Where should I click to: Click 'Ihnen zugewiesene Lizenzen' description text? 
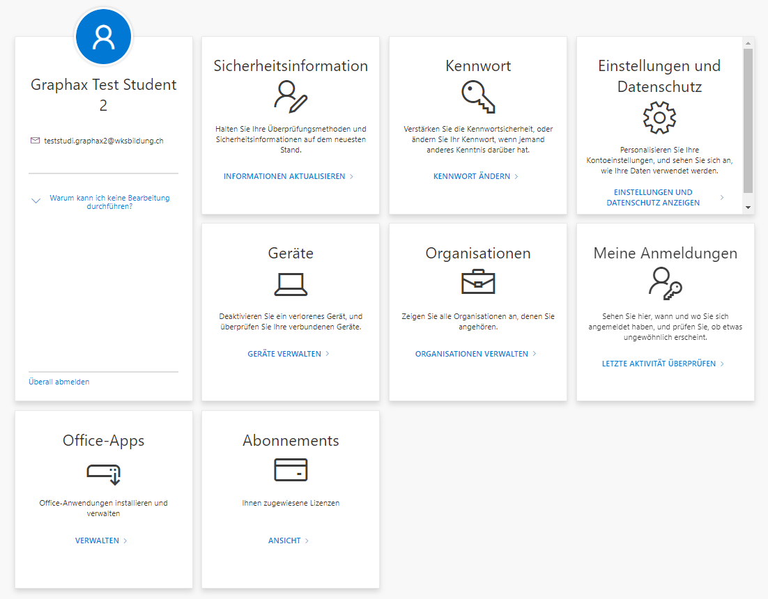pyautogui.click(x=291, y=503)
